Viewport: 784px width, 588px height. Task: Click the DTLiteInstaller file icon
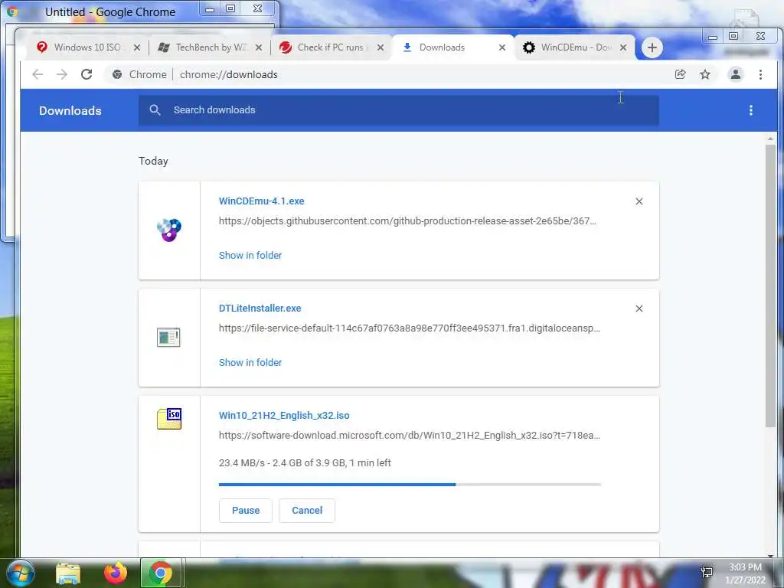coord(168,338)
